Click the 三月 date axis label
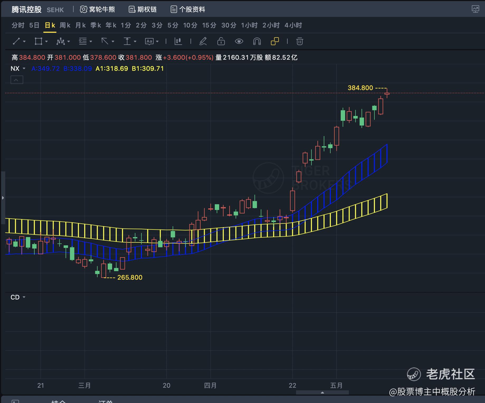The image size is (485, 403). [x=84, y=386]
